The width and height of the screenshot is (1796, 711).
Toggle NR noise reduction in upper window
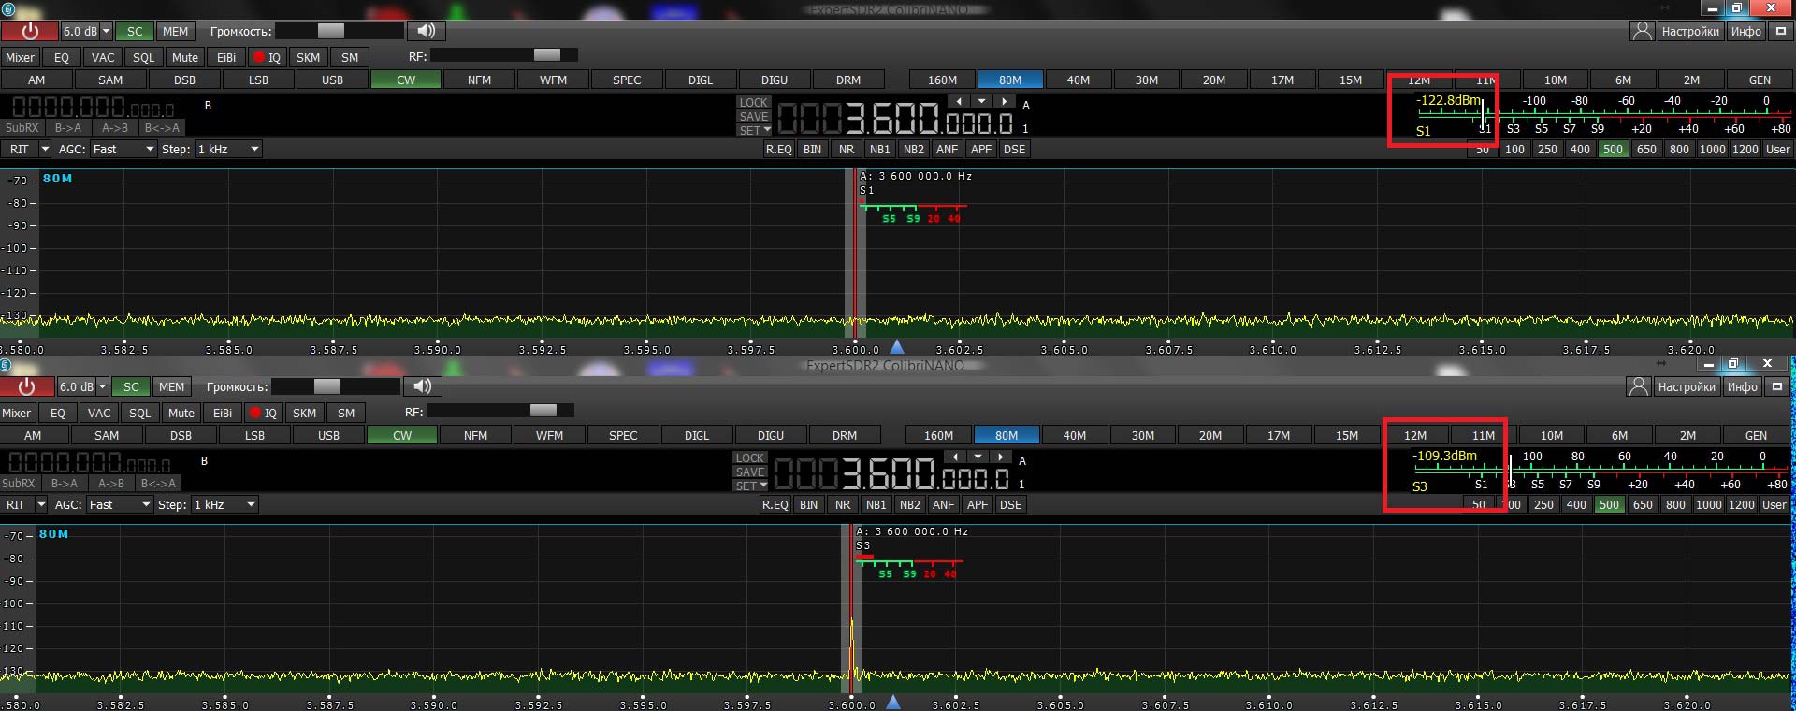click(x=847, y=149)
